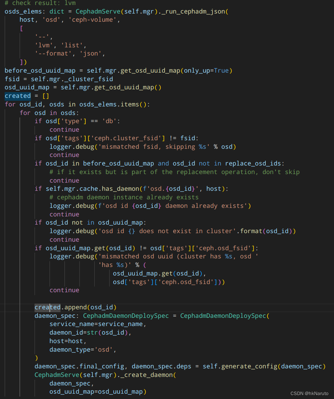Screen dimensions: 334x399
Task: Select the has_daemon method name
Action: point(119,188)
